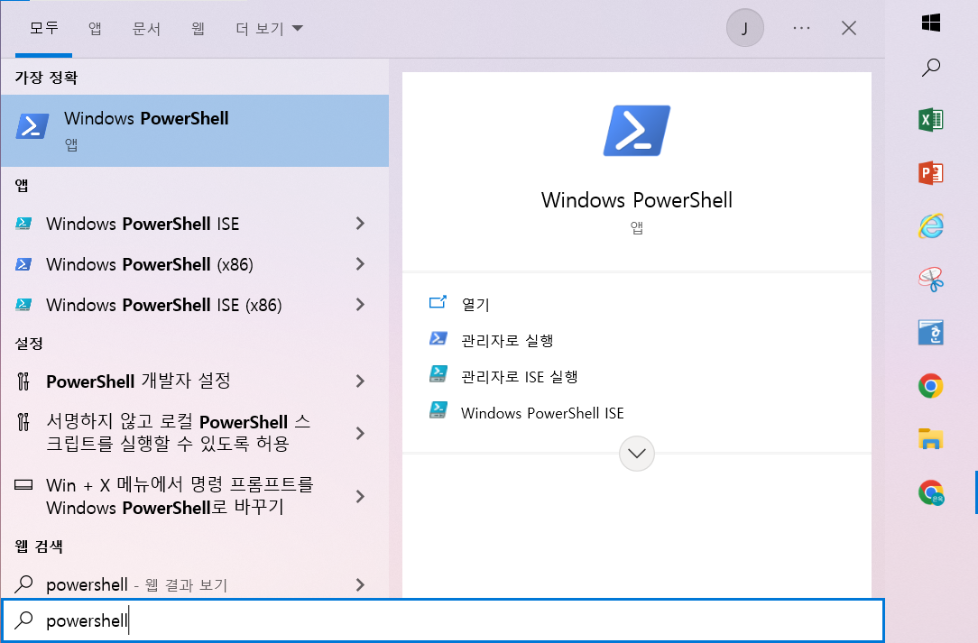The width and height of the screenshot is (978, 643).
Task: Switch to the 앱 tab
Action: tap(95, 28)
